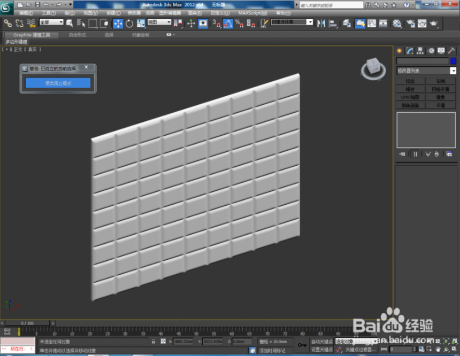Open Render Setup teapot icon
The image size is (460, 356).
point(410,23)
